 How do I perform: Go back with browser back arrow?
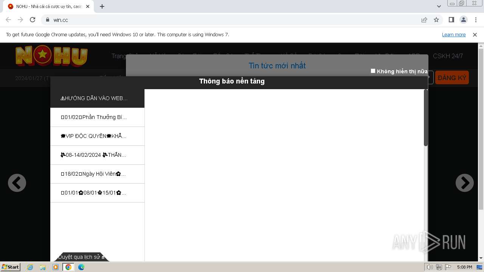(8, 20)
